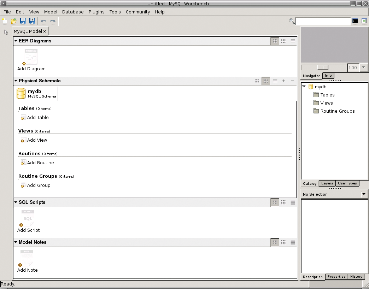This screenshot has width=369, height=289.
Task: Close the MySQL Model tab
Action: (45, 31)
